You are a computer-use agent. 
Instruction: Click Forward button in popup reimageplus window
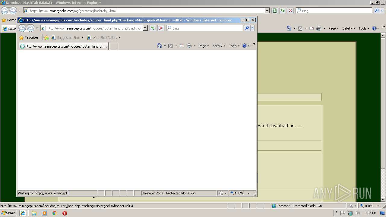tap(30, 28)
